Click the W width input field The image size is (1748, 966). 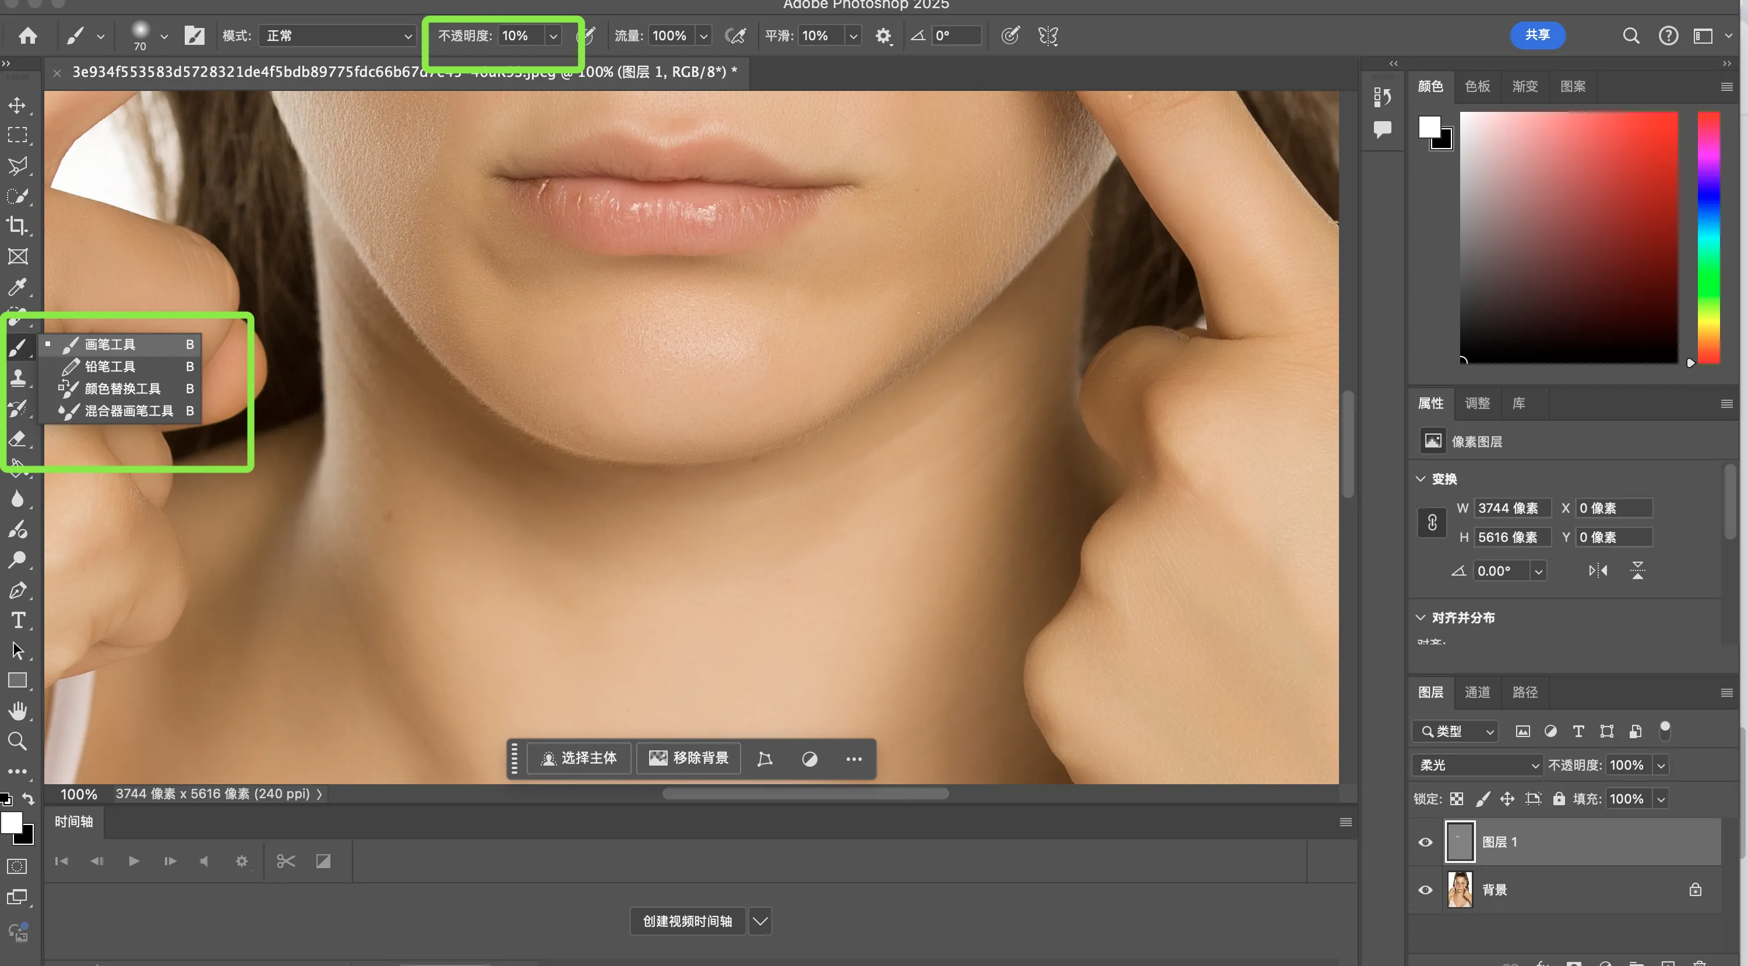coord(1512,508)
